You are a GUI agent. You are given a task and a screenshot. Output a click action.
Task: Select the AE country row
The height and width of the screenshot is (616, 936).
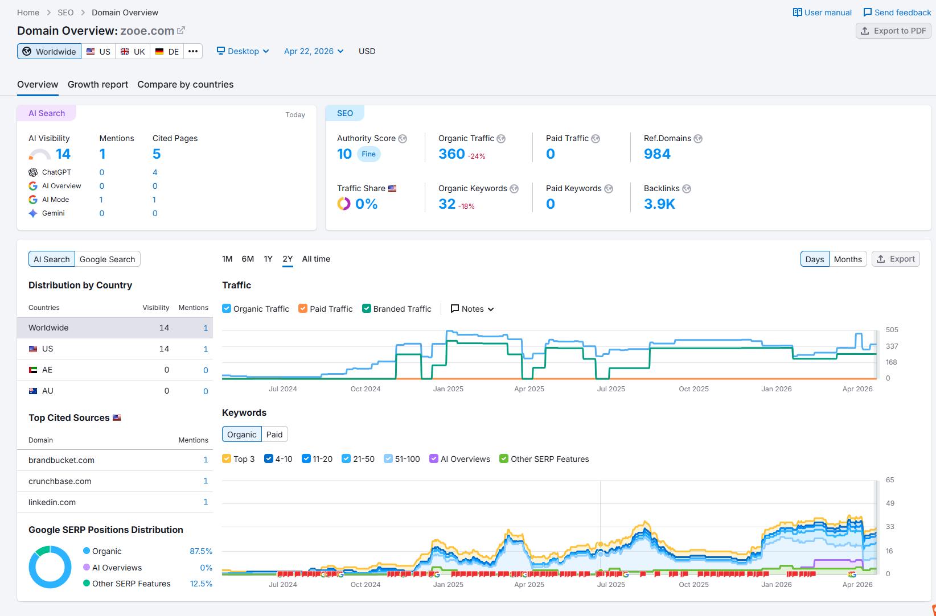click(115, 370)
